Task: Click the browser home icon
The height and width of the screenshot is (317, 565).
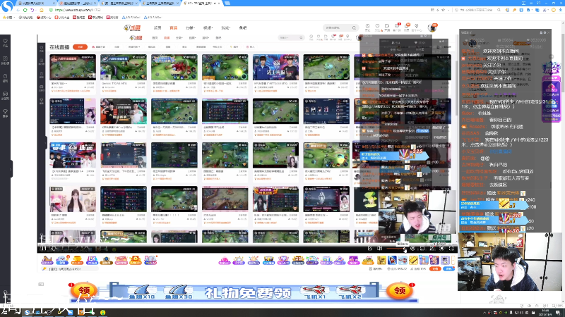Action: coord(41,10)
